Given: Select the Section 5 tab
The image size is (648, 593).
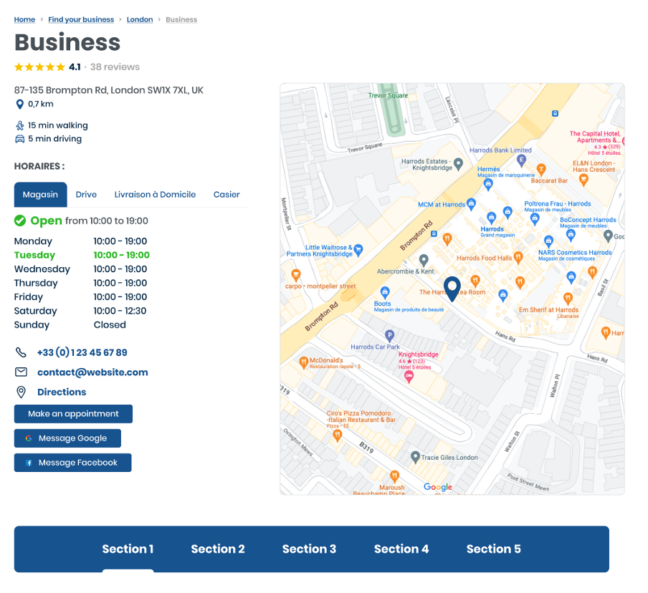Looking at the screenshot, I should [x=493, y=549].
